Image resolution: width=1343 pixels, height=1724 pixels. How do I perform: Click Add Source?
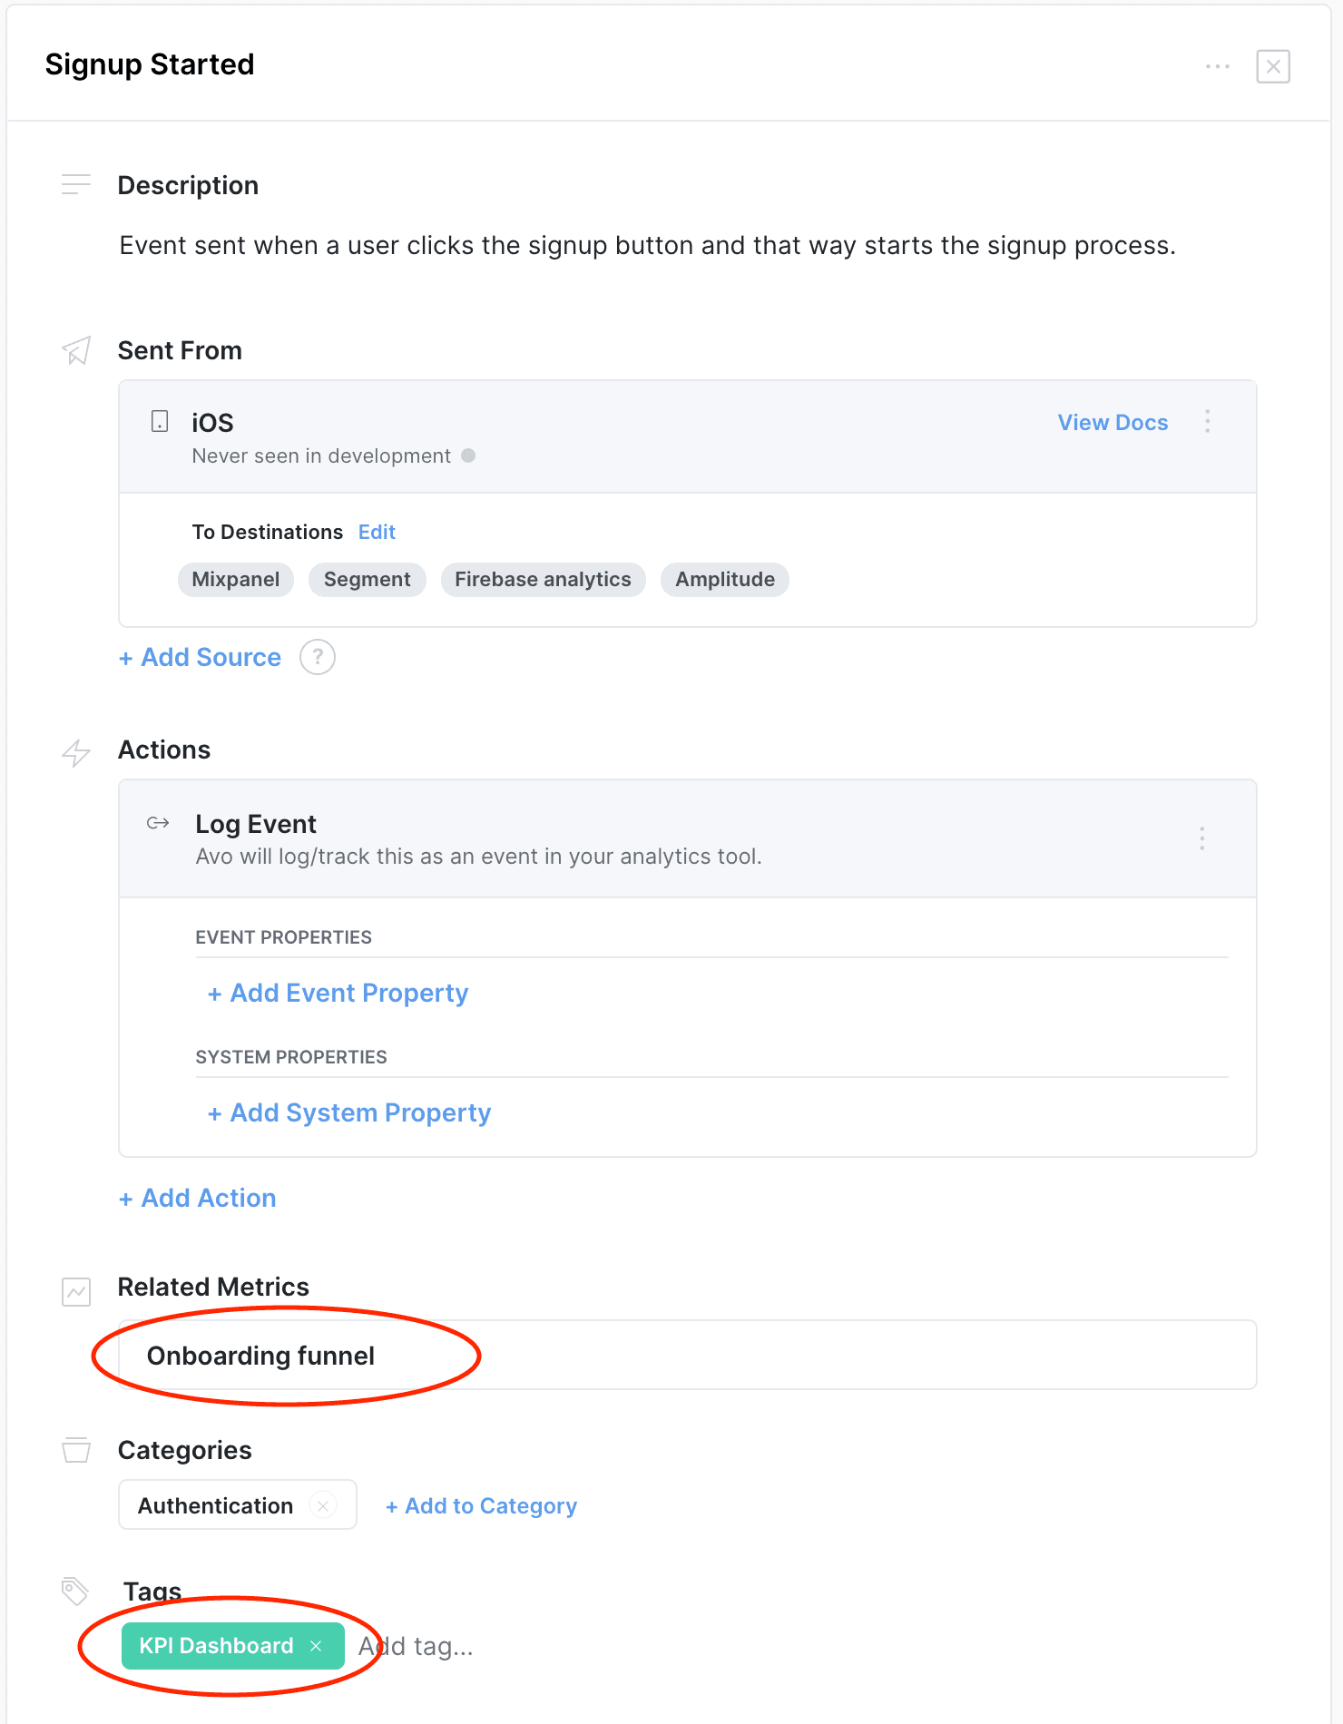point(201,657)
